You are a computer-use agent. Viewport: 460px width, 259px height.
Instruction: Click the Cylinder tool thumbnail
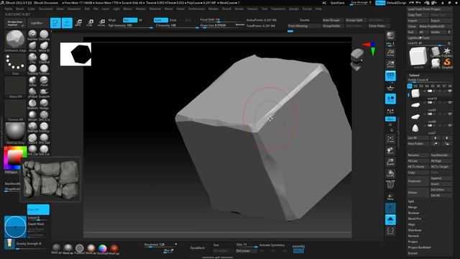pyautogui.click(x=436, y=52)
